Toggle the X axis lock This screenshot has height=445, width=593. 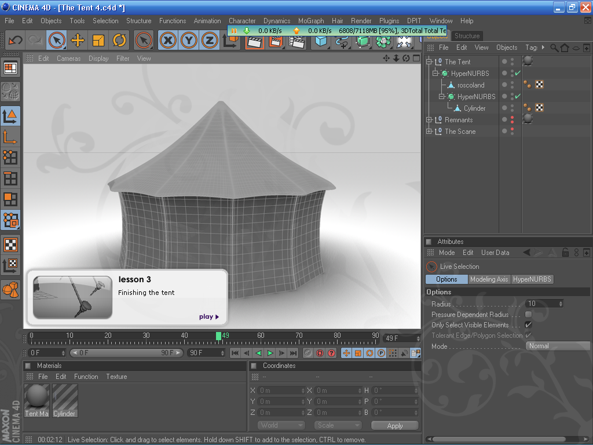point(168,40)
